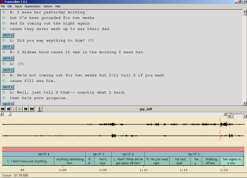
Task: Open the Help menu
Action: [58, 6]
